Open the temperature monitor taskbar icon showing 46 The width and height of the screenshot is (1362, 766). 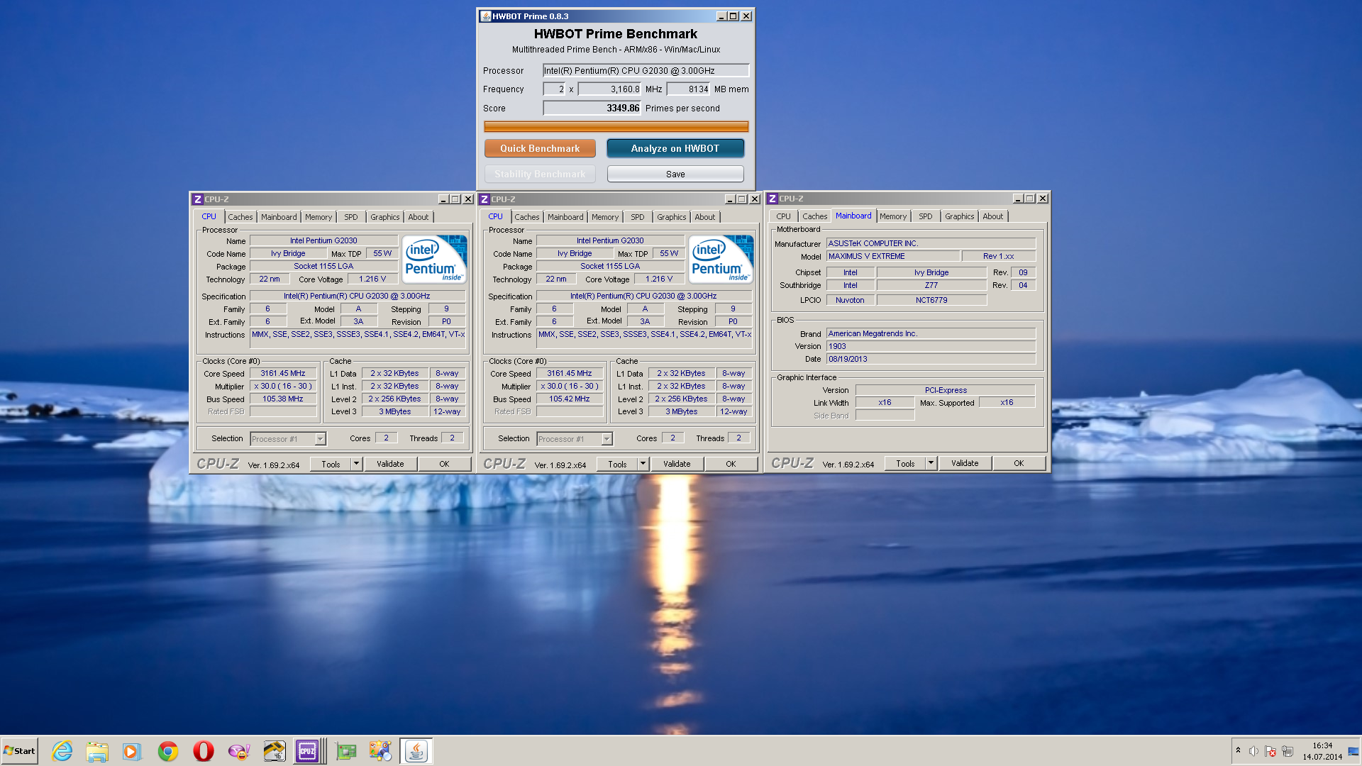274,751
